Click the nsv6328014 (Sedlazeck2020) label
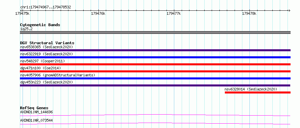The image size is (300, 128). 251,89
